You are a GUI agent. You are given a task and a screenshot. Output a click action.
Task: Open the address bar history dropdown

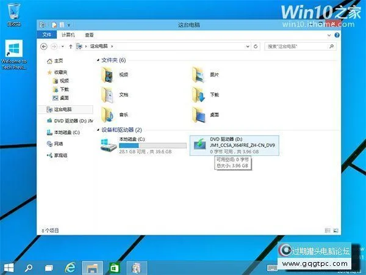pyautogui.click(x=248, y=46)
